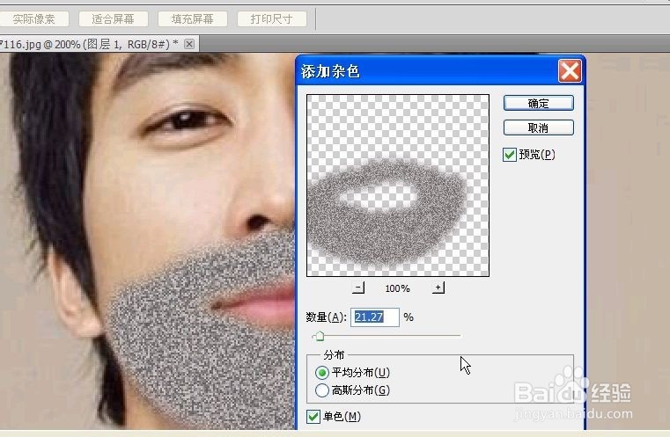Toggle the 单色(M) monochromatic checkbox
Viewport: 670px width, 437px height.
pyautogui.click(x=313, y=417)
